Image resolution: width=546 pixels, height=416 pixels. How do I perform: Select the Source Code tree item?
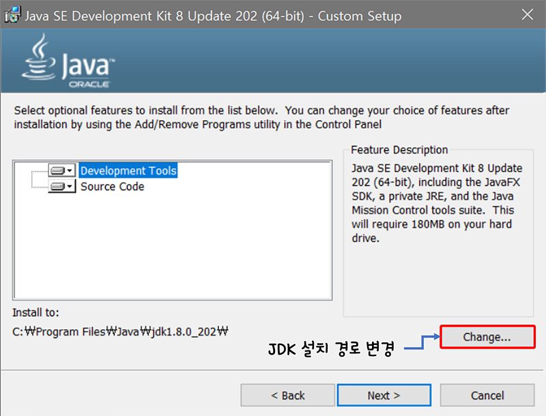pyautogui.click(x=112, y=186)
